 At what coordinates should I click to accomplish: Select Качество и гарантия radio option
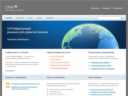[48, 94]
